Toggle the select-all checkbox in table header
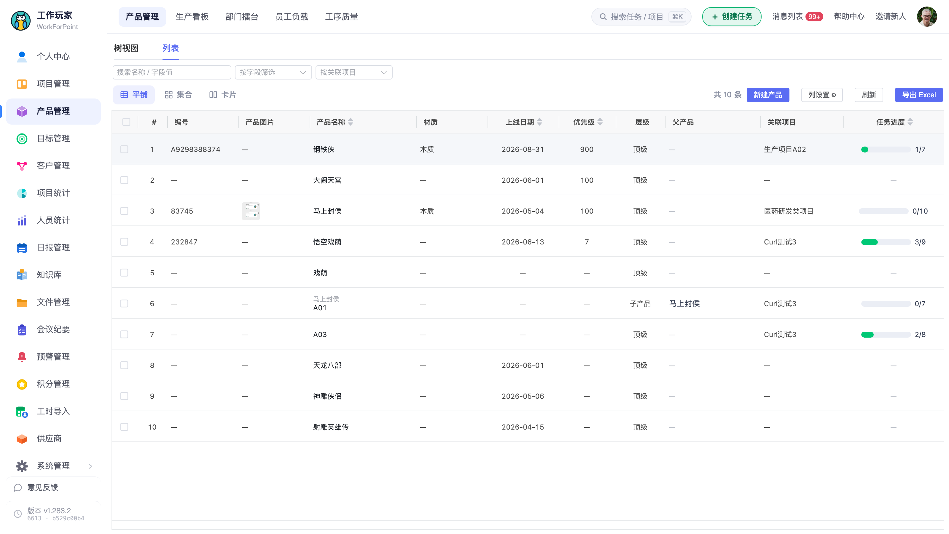 (x=126, y=122)
